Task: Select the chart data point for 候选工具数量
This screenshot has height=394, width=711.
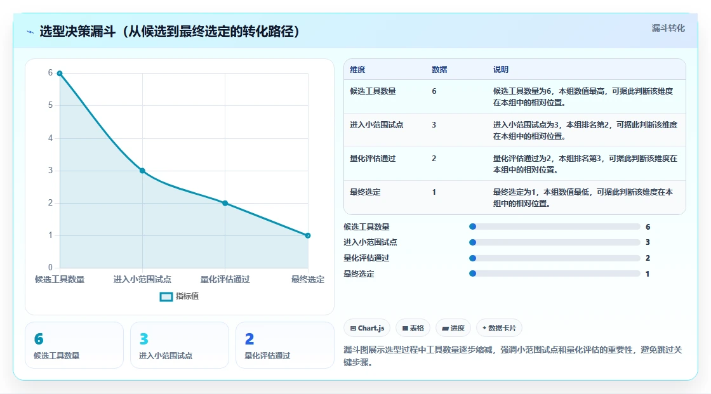Action: 60,74
